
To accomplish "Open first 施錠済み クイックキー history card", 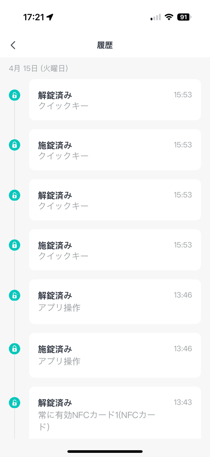I will tap(115, 150).
